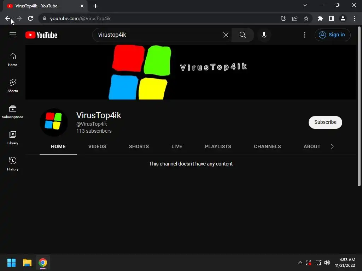Clear the search box with the X
The width and height of the screenshot is (362, 271).
[226, 35]
